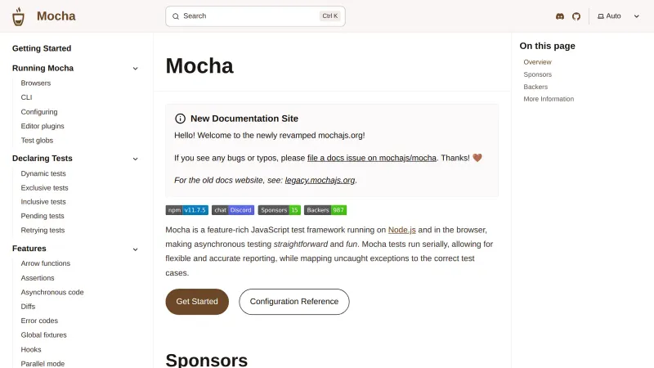Image resolution: width=654 pixels, height=368 pixels.
Task: Open Getting Started in the sidebar
Action: click(42, 48)
